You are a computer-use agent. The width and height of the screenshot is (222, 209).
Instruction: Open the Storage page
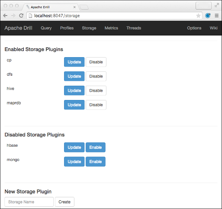[x=89, y=28]
